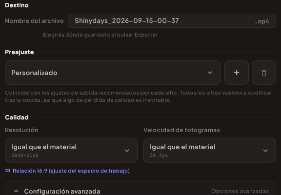Click the .mp4 extension label
The height and width of the screenshot is (195, 281).
pyautogui.click(x=262, y=21)
